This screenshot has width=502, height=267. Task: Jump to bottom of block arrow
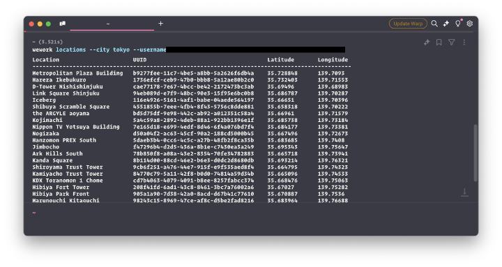464,192
